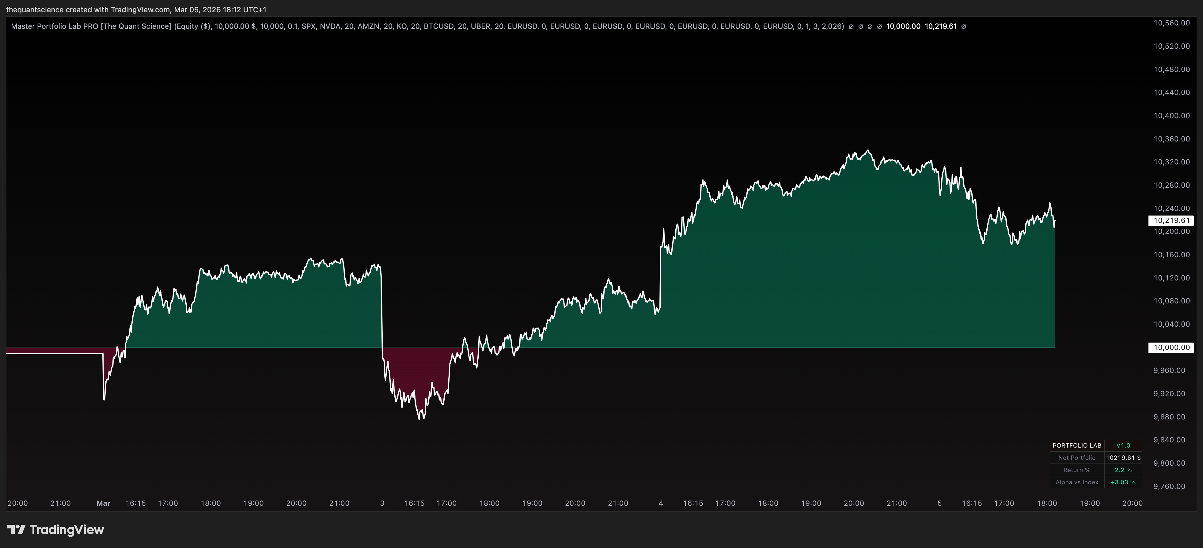Click the 10,240.00 price axis label
Viewport: 1203px width, 548px height.
click(1171, 208)
